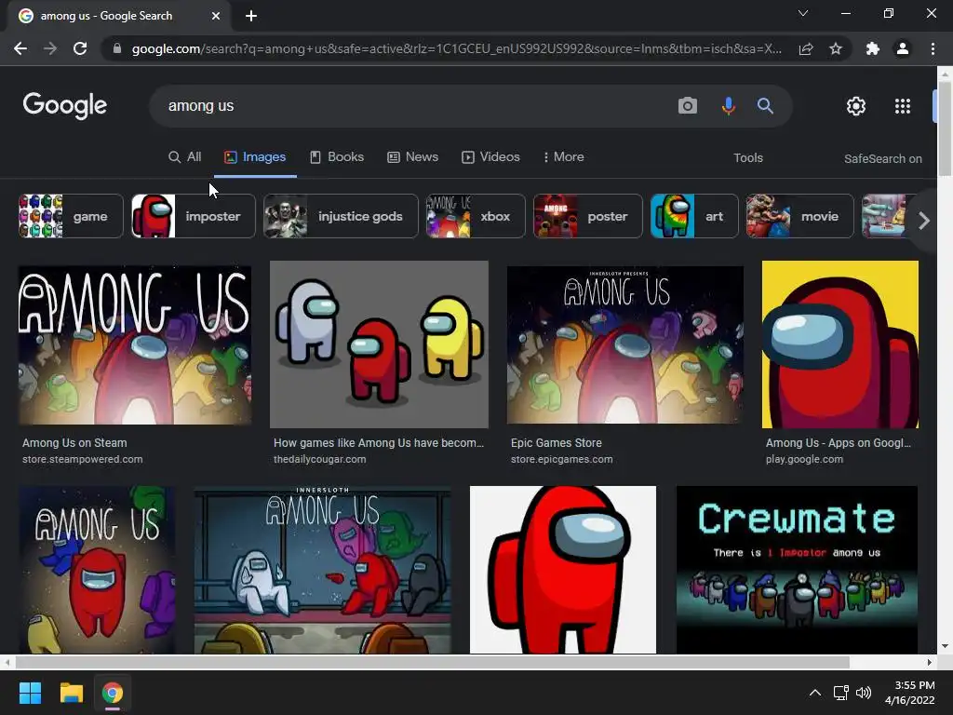Viewport: 953px width, 715px height.
Task: Select the Images tab
Action: (255, 156)
